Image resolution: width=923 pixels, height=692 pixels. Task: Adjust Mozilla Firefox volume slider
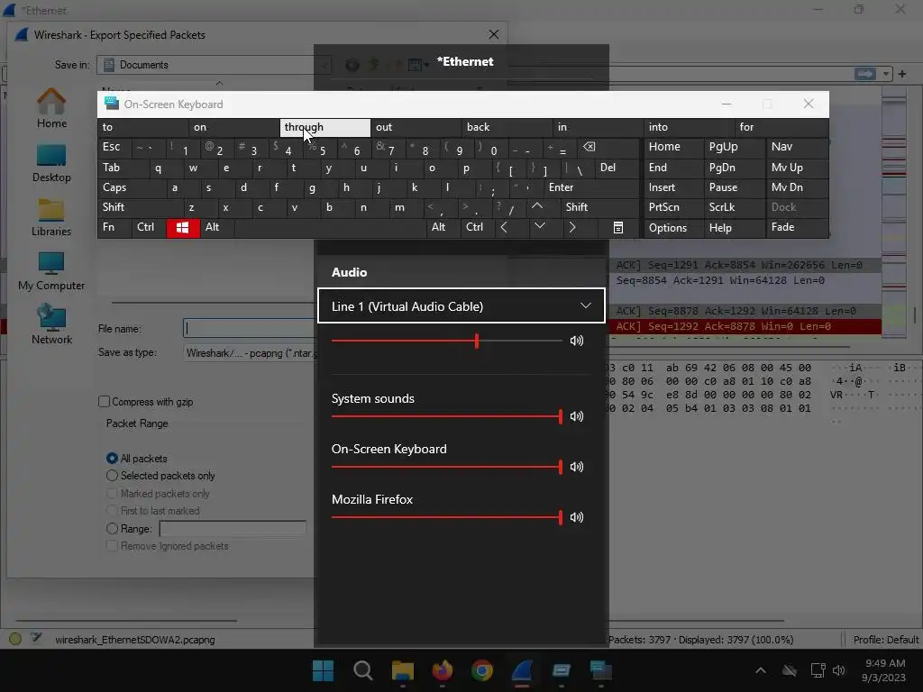click(446, 518)
